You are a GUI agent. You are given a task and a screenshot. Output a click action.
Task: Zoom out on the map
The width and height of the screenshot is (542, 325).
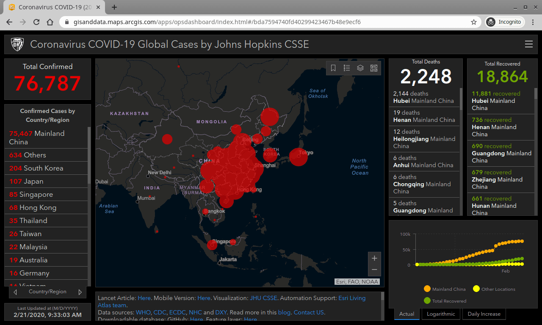point(374,270)
